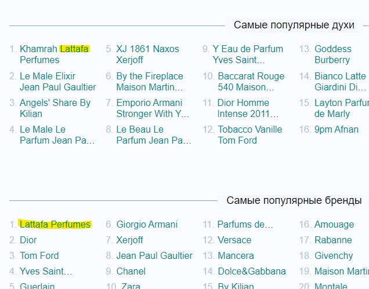Open Guerlain brand link
This screenshot has height=289, width=369.
(x=37, y=286)
